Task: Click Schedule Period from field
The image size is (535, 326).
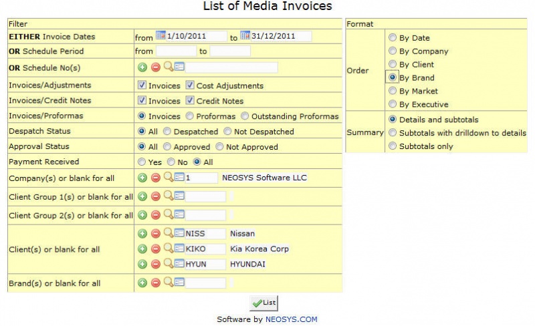Action: 176,51
